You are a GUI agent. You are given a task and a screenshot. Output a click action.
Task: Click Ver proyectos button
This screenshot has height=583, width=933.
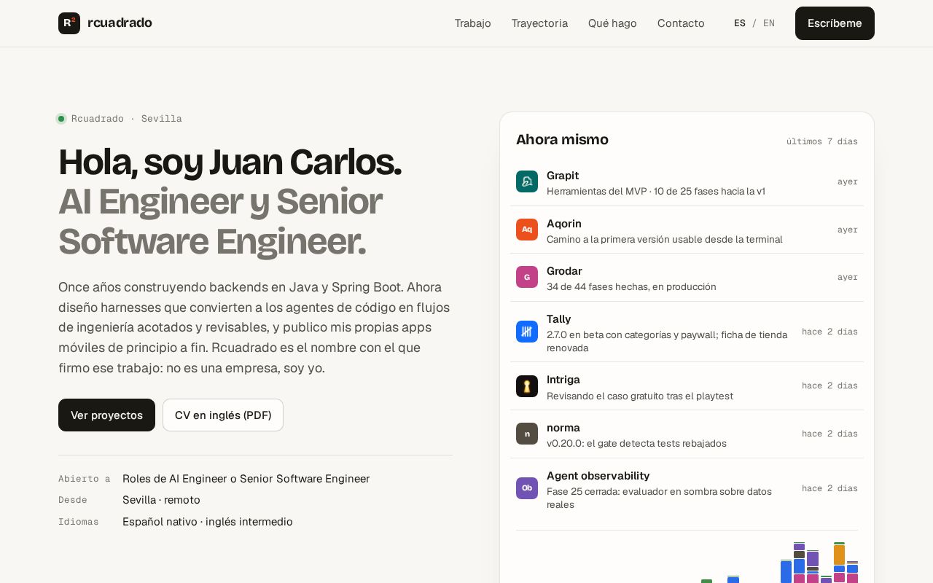click(106, 415)
